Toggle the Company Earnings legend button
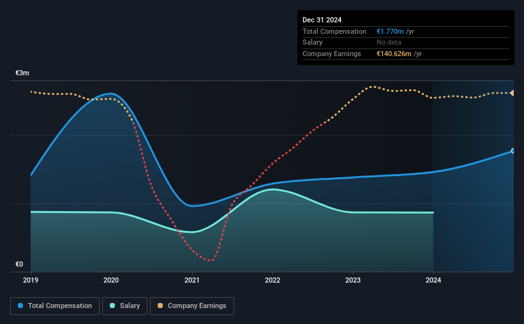524x324 pixels. [x=192, y=306]
